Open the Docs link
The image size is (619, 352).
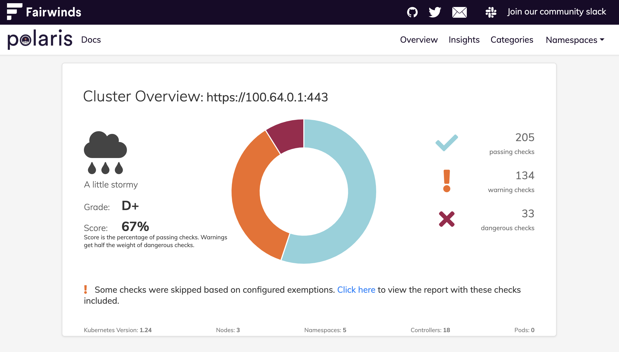(91, 40)
